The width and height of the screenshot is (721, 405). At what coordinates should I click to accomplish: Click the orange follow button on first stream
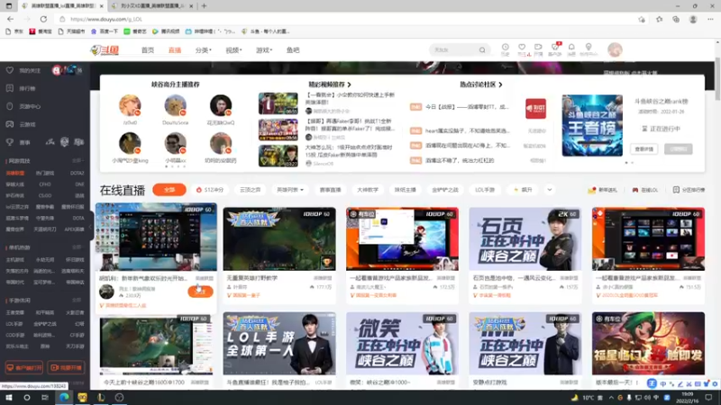coord(200,291)
